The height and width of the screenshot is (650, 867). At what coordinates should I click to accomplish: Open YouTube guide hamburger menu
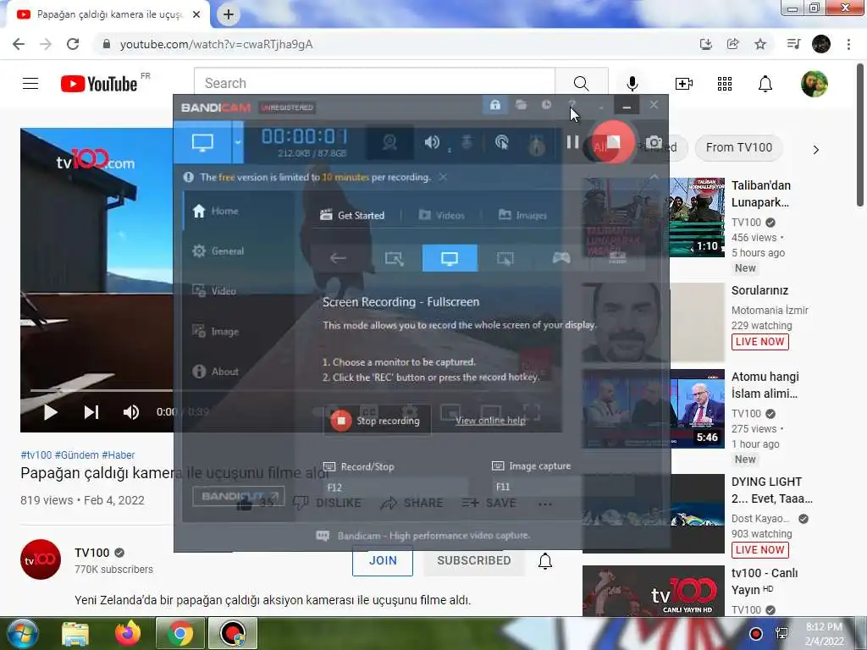pyautogui.click(x=30, y=84)
